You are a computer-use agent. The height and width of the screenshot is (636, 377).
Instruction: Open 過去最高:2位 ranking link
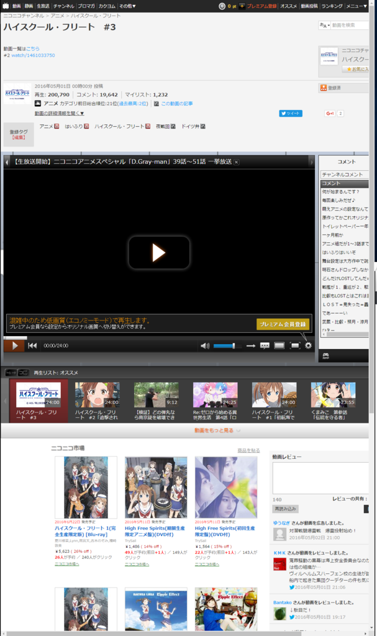coord(133,104)
